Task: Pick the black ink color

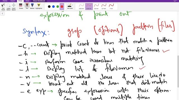Action: pos(49,7)
